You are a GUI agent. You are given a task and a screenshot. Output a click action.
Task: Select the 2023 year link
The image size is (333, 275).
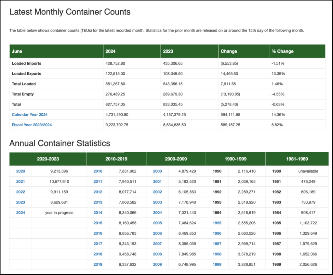(x=20, y=202)
